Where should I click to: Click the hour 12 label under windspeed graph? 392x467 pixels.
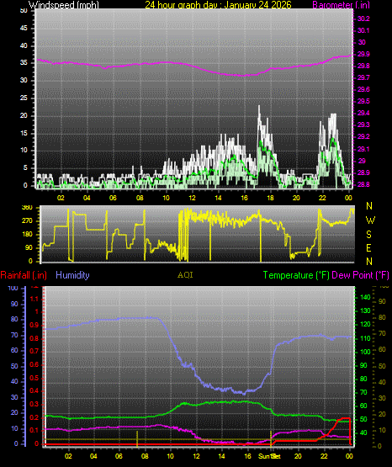(x=192, y=198)
